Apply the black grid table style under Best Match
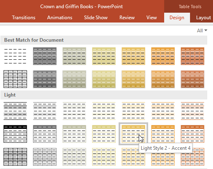The width and height of the screenshot is (213, 169). [15, 79]
